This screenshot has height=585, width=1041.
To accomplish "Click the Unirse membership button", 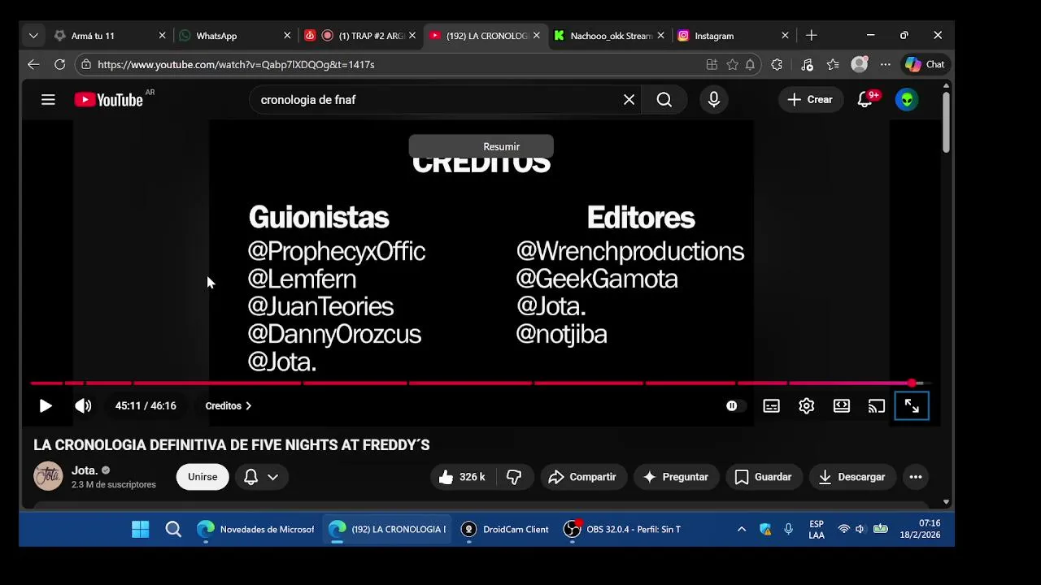I will pos(203,477).
